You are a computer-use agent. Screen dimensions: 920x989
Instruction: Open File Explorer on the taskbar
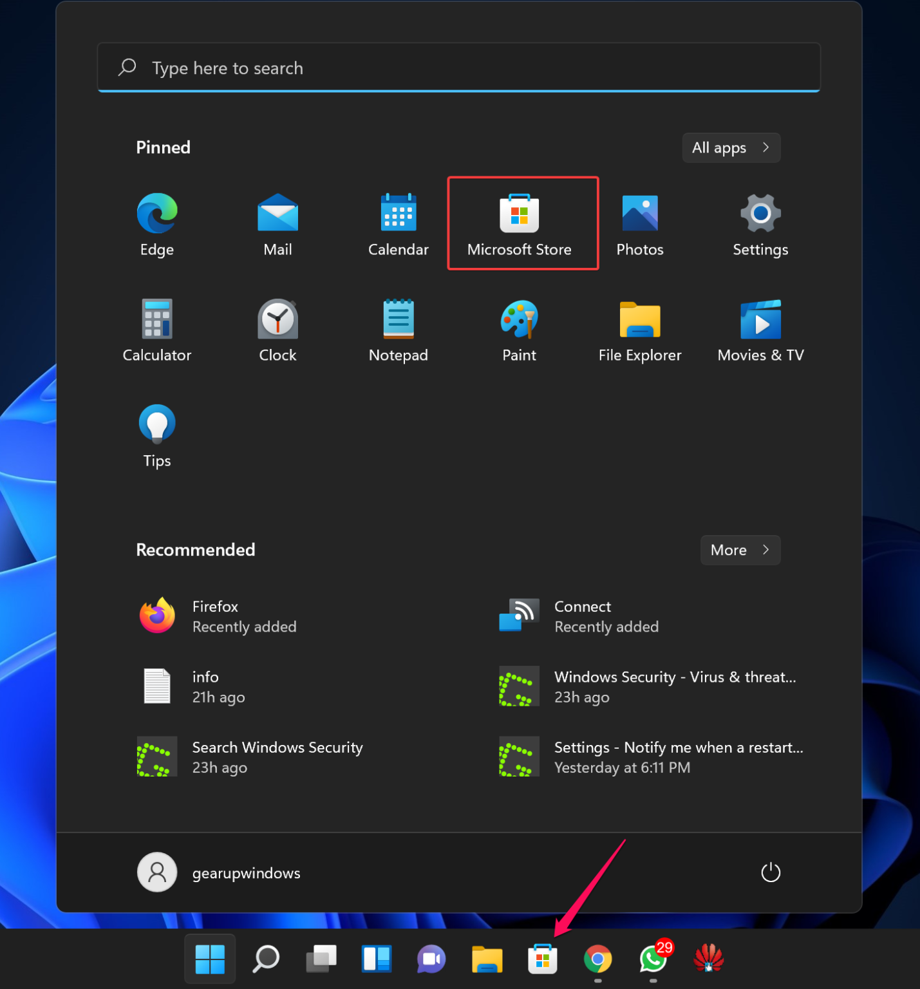click(x=487, y=959)
